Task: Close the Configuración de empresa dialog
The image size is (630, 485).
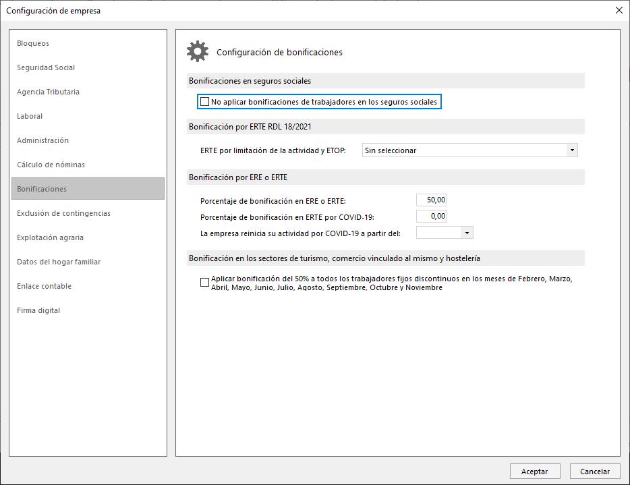Action: click(x=619, y=10)
